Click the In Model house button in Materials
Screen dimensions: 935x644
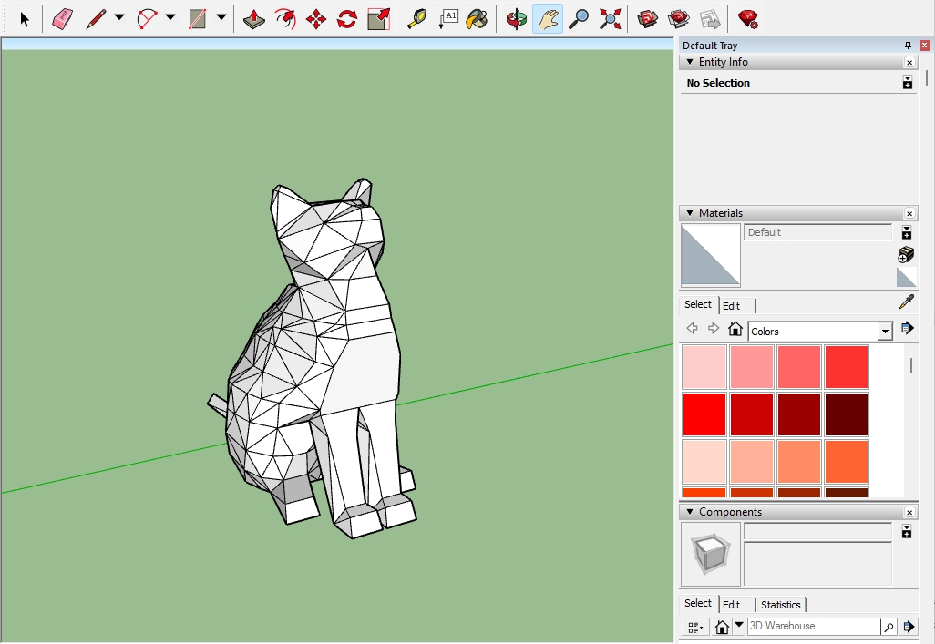click(735, 329)
